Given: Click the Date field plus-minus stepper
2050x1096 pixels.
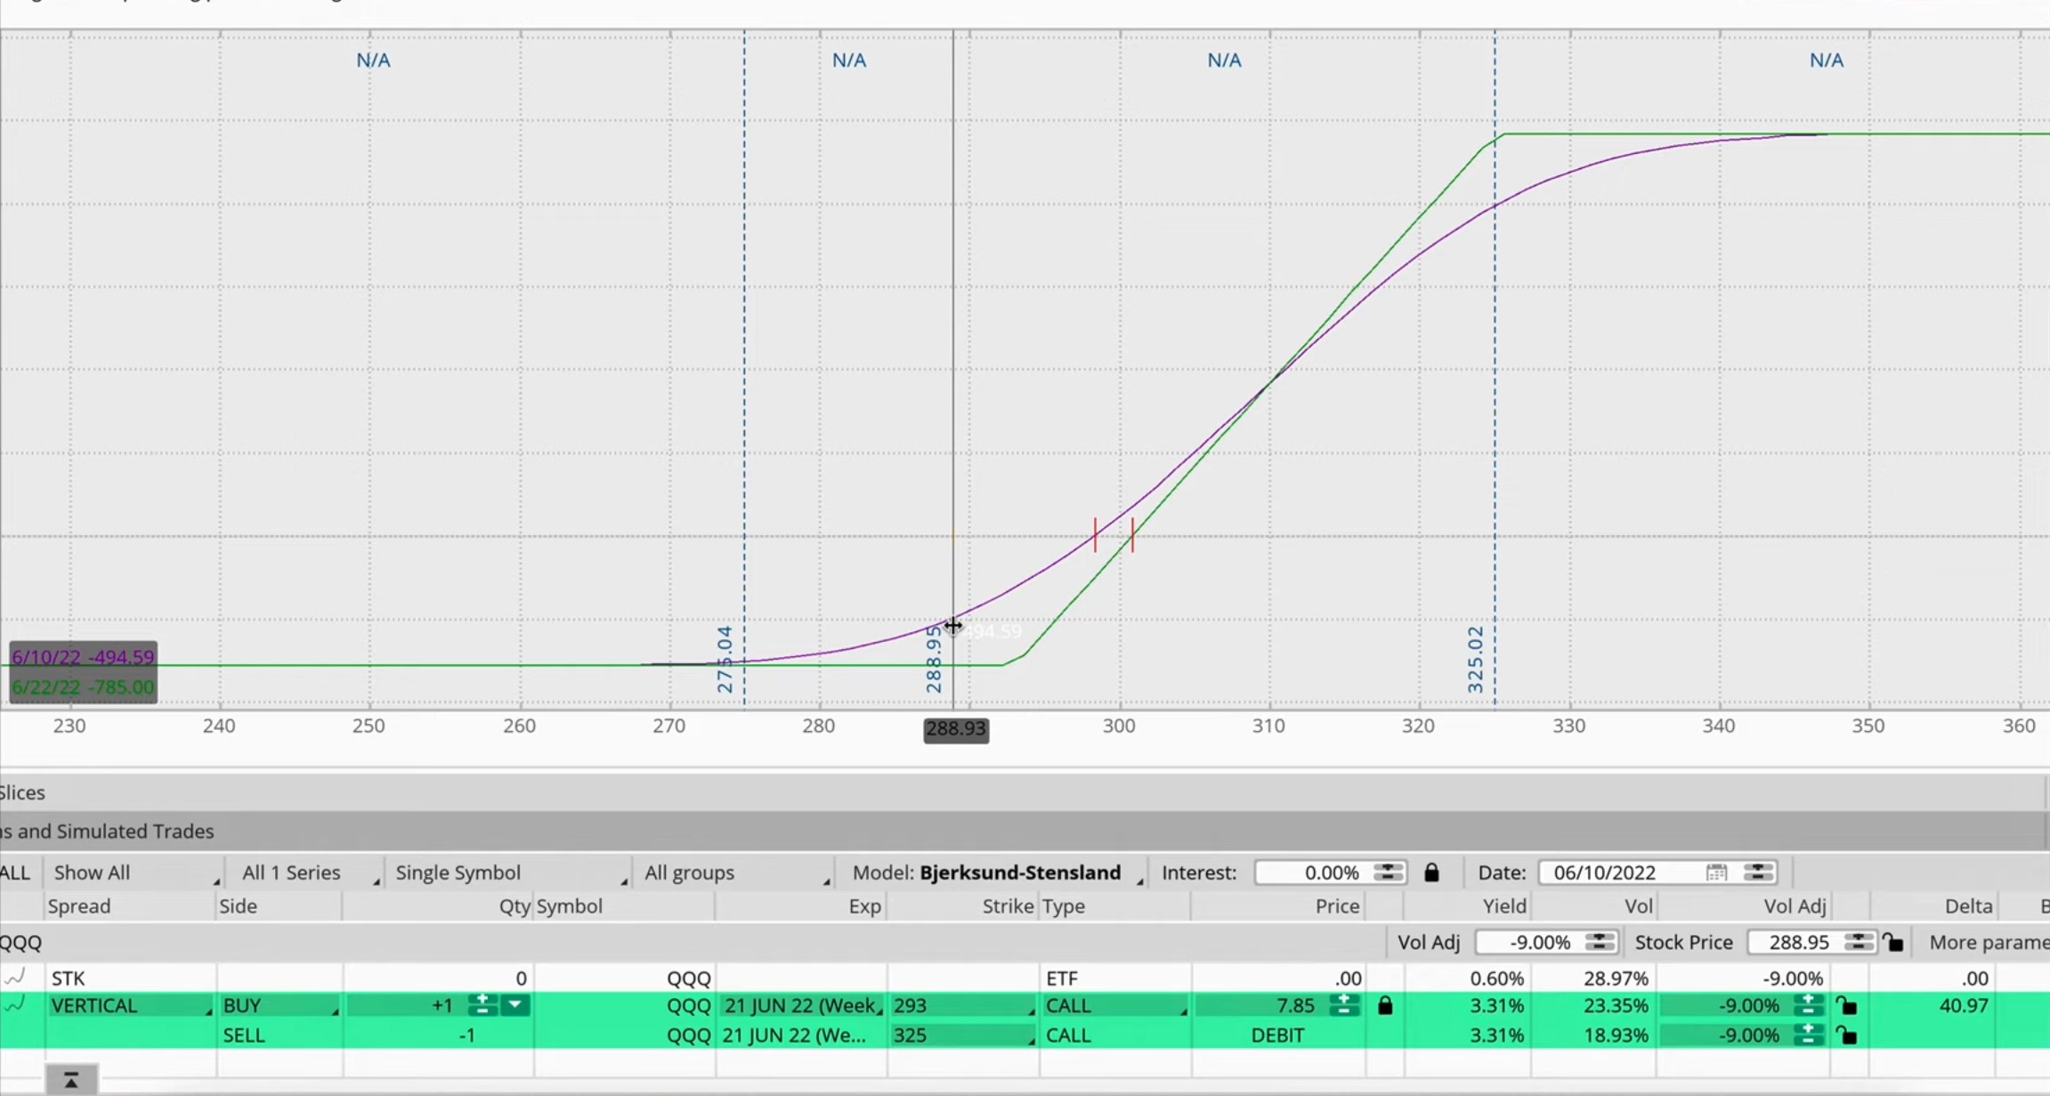Looking at the screenshot, I should 1758,873.
